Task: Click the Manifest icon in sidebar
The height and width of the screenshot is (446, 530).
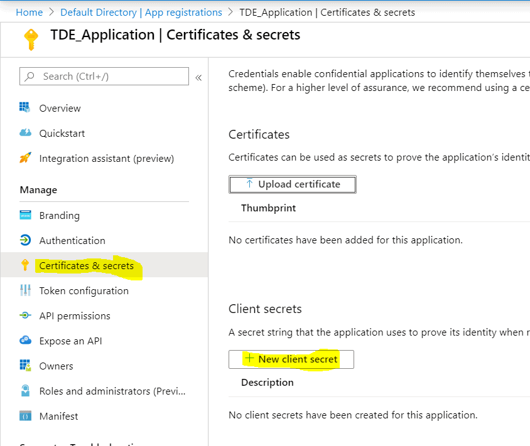Action: pyautogui.click(x=25, y=416)
